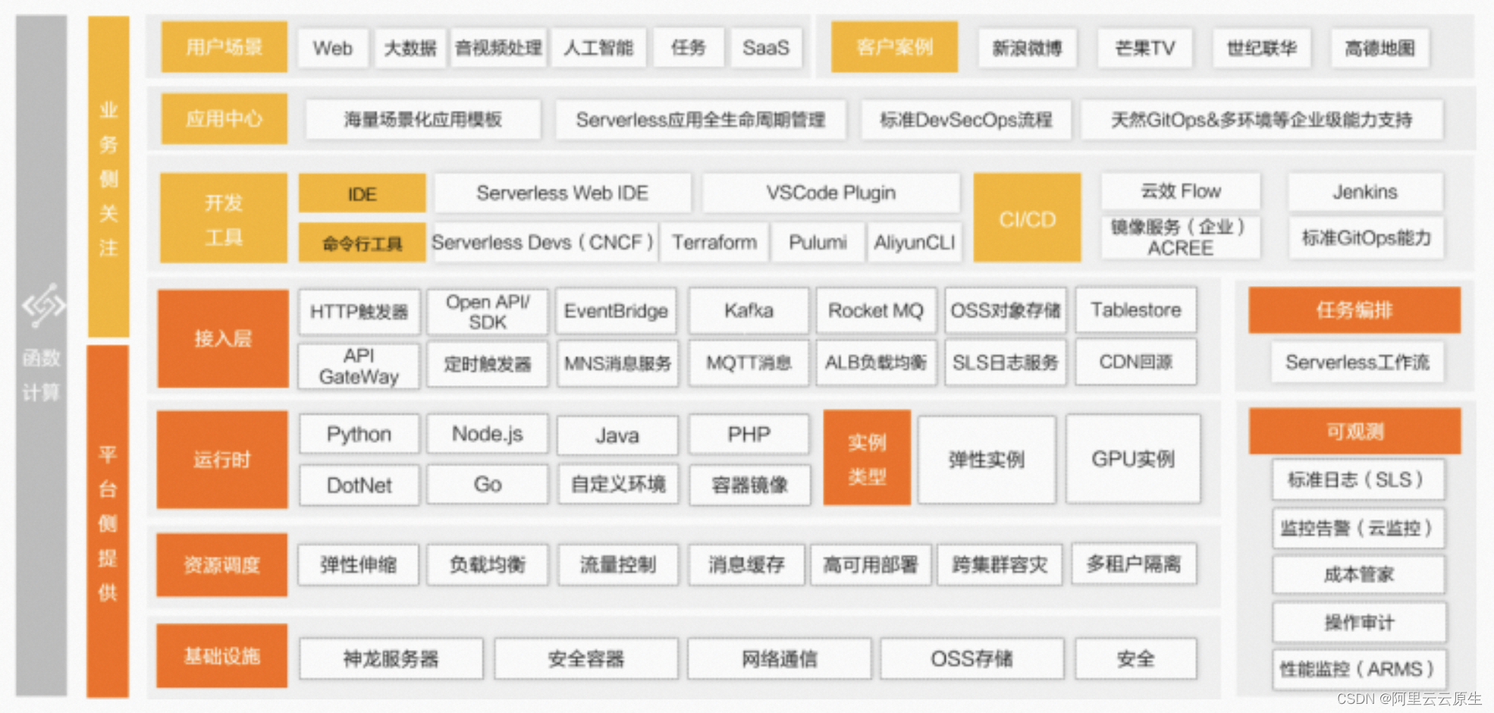Image resolution: width=1494 pixels, height=713 pixels.
Task: Click the function compute logo icon
Action: (x=43, y=306)
